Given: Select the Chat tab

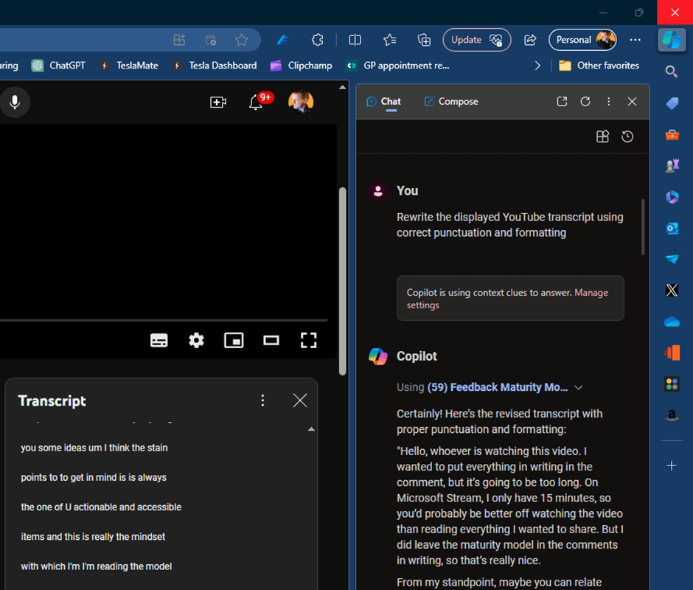Looking at the screenshot, I should click(383, 102).
